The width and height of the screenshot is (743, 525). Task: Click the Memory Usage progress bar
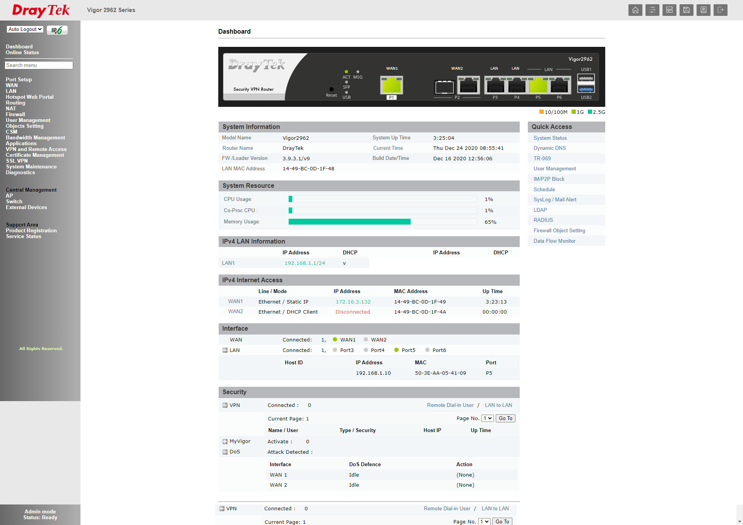click(x=382, y=222)
